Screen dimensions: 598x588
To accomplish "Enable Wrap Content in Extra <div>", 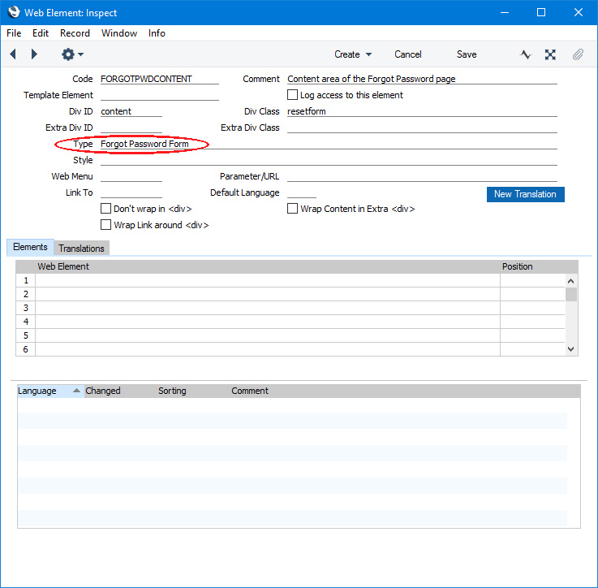I will [x=292, y=209].
